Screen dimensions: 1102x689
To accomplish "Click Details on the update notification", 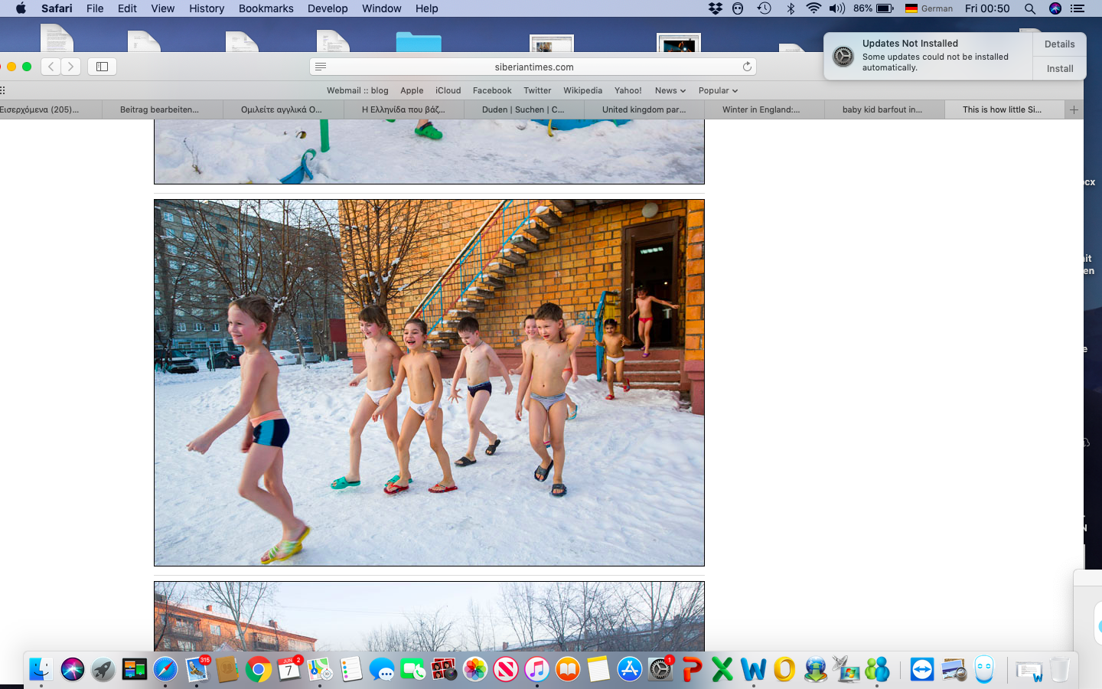I will [x=1060, y=44].
